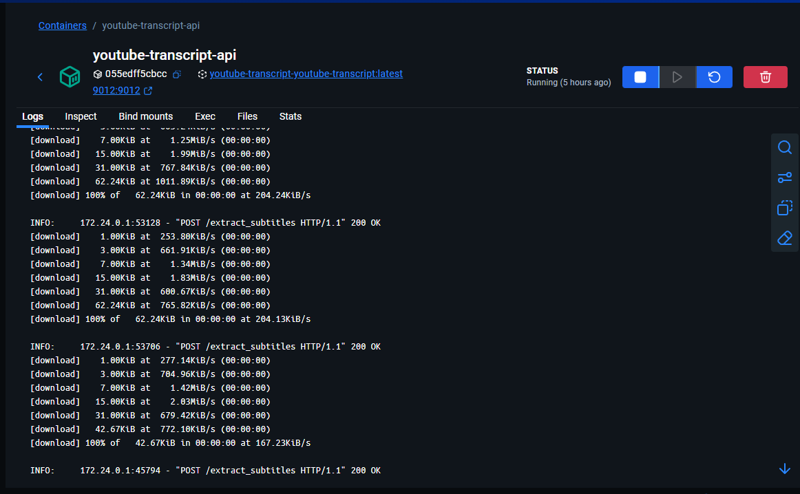Click log line with 172.24.0.1:53706

click(205, 347)
